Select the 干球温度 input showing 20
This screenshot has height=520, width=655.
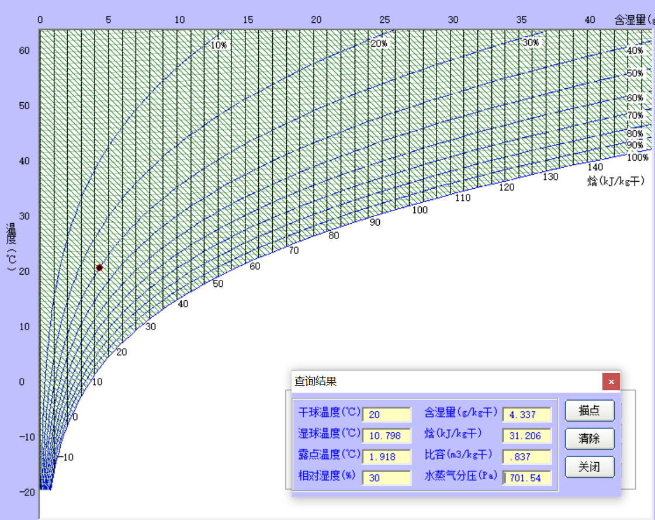coord(386,414)
